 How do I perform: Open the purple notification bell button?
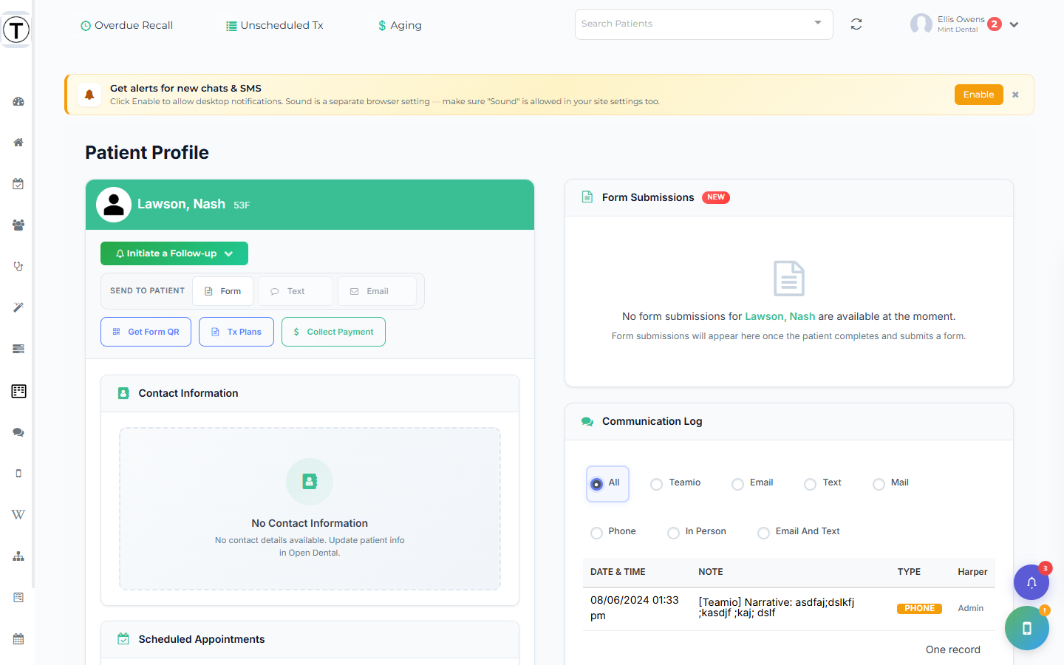point(1031,582)
